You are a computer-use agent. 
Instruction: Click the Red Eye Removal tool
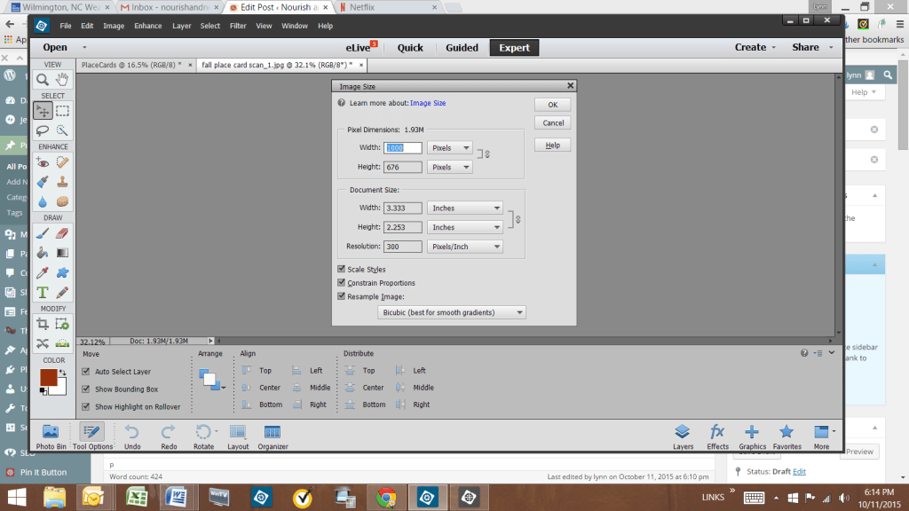(x=42, y=161)
